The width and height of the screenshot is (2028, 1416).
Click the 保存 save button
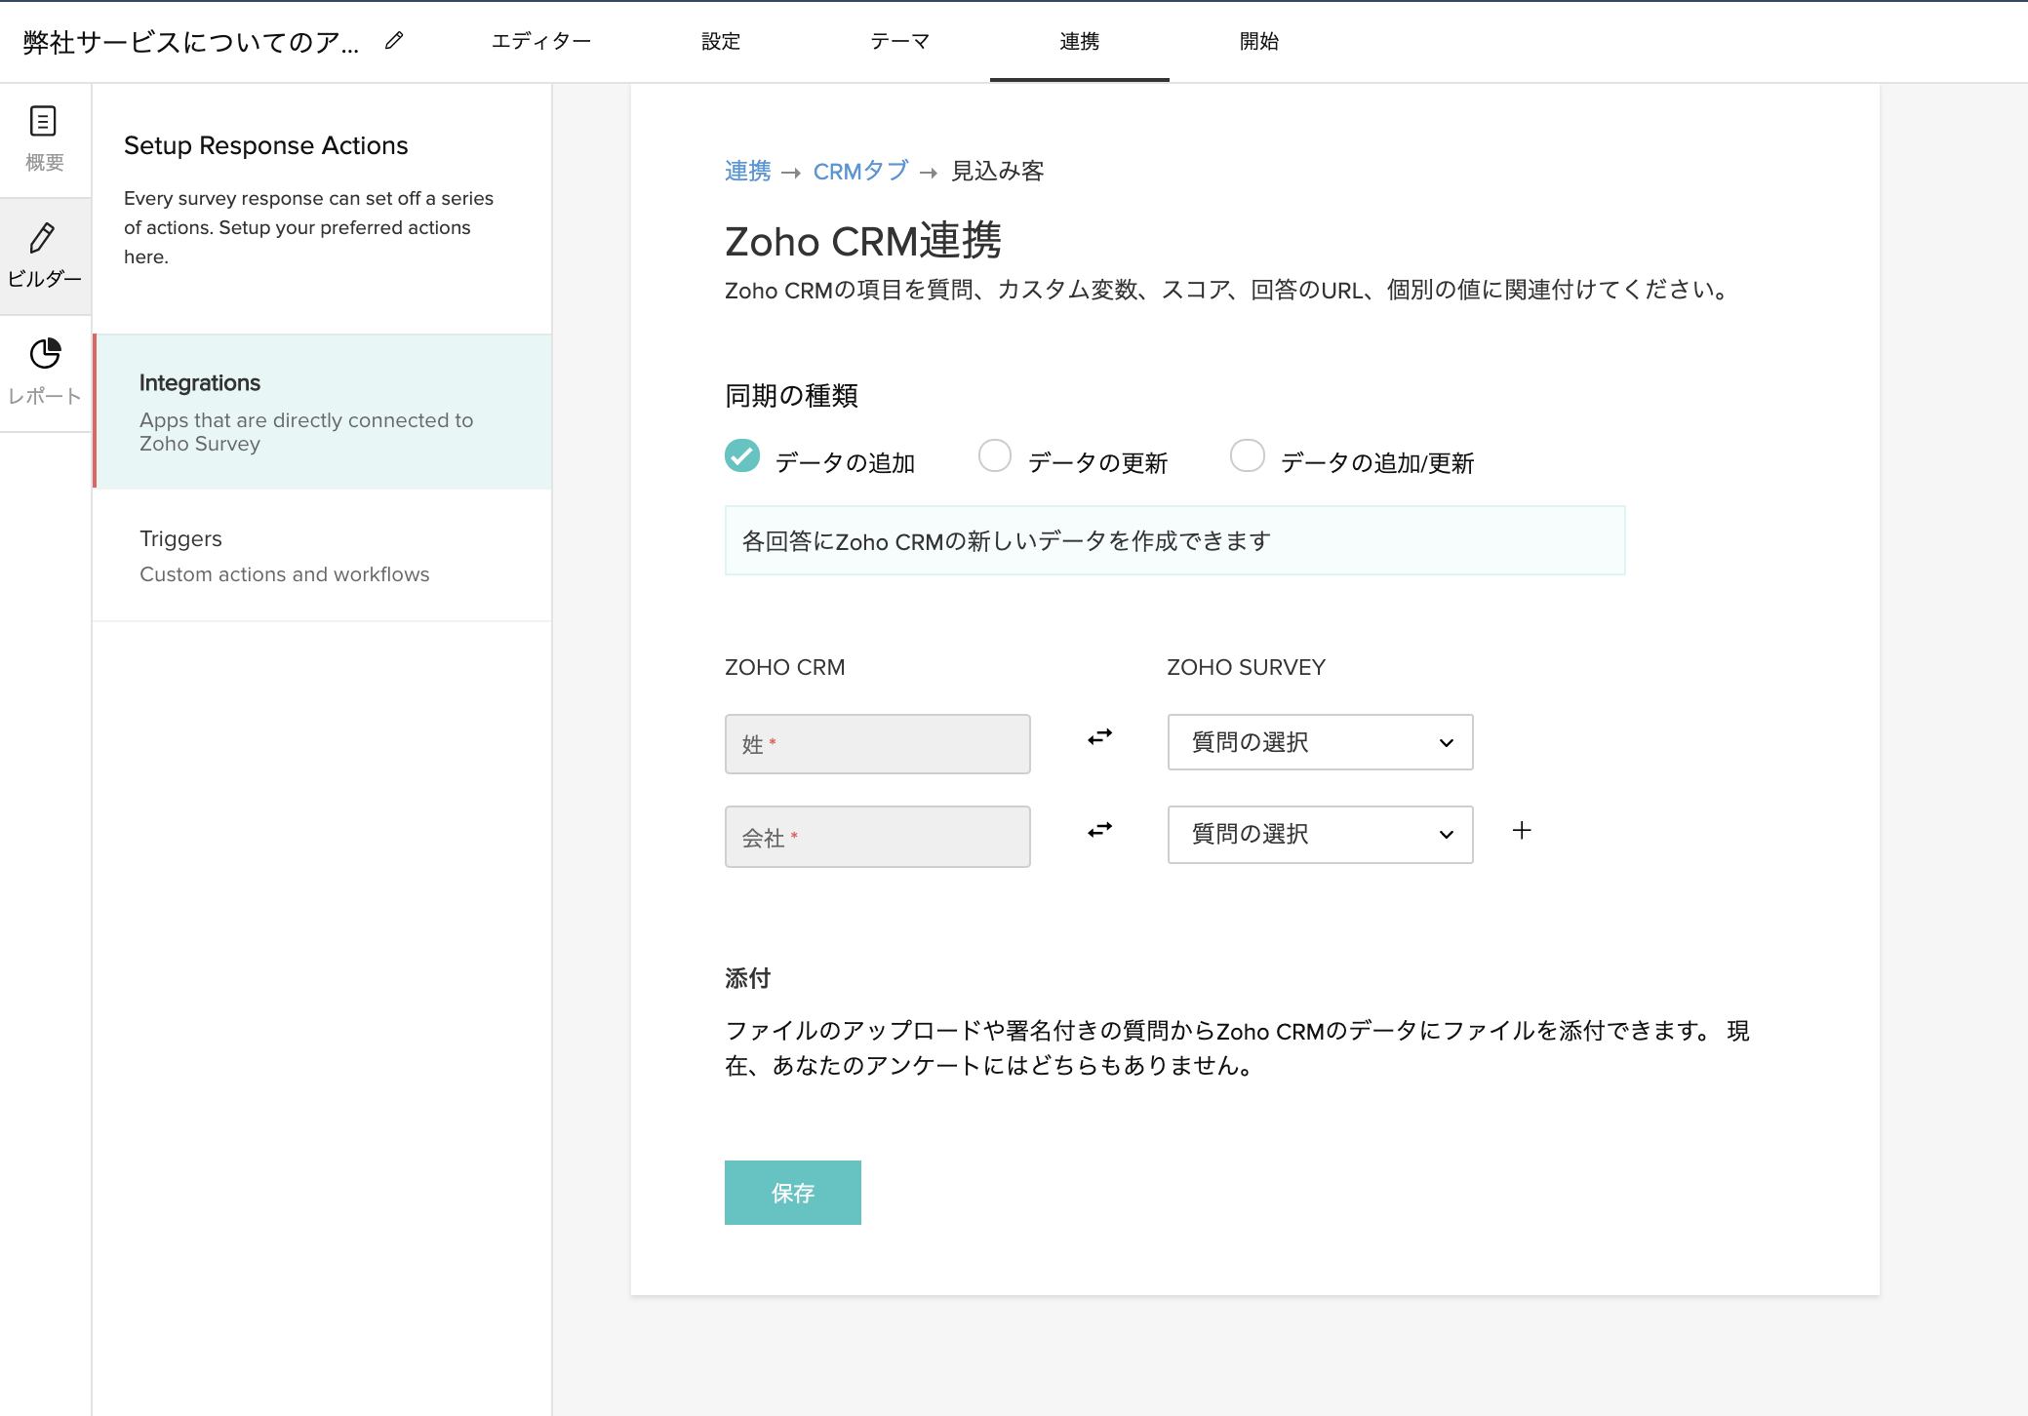click(792, 1192)
